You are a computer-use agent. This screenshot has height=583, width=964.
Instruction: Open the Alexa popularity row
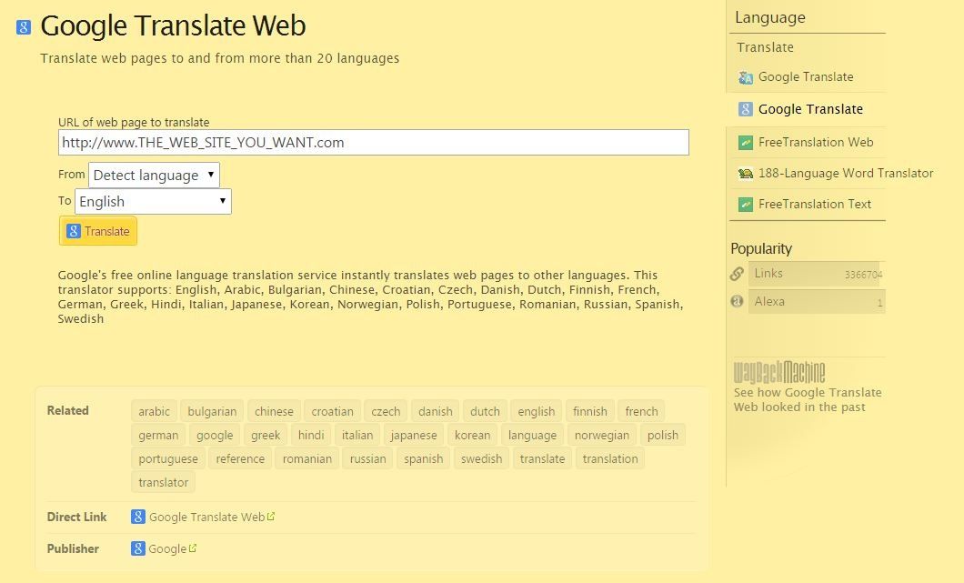[817, 301]
